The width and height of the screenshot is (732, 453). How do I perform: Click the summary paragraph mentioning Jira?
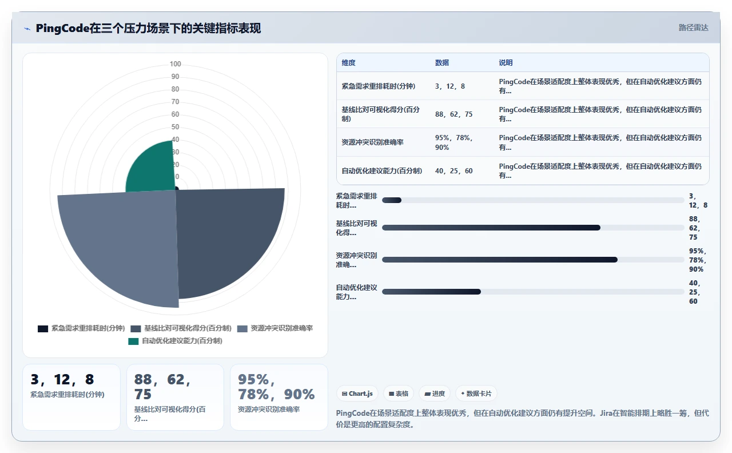523,419
